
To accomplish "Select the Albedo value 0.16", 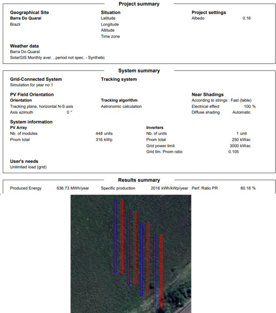I will click(246, 18).
